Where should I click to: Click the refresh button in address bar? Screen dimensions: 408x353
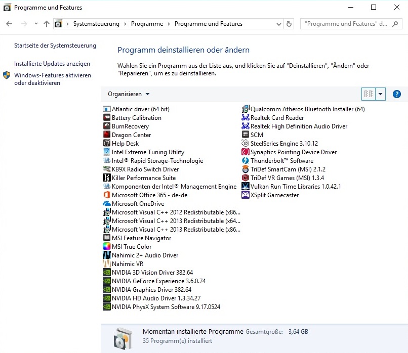(x=289, y=24)
